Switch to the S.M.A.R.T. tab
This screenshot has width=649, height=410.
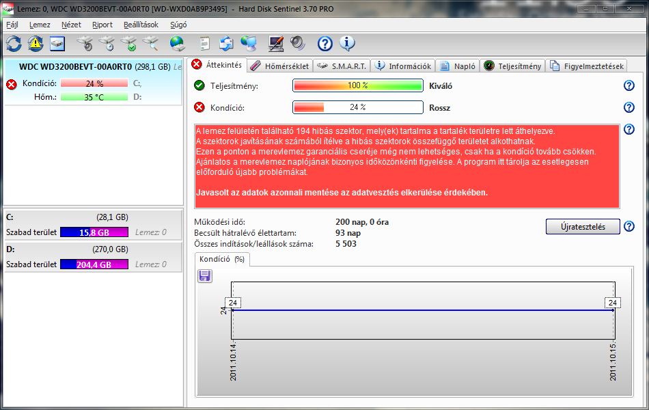tap(342, 66)
